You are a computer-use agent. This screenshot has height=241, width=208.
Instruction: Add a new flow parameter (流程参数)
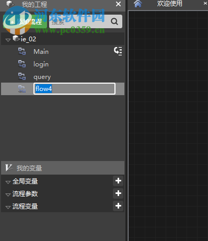click(118, 193)
